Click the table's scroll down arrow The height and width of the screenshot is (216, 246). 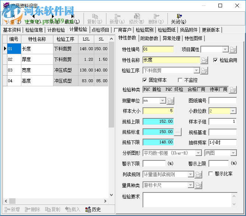pyautogui.click(x=111, y=195)
